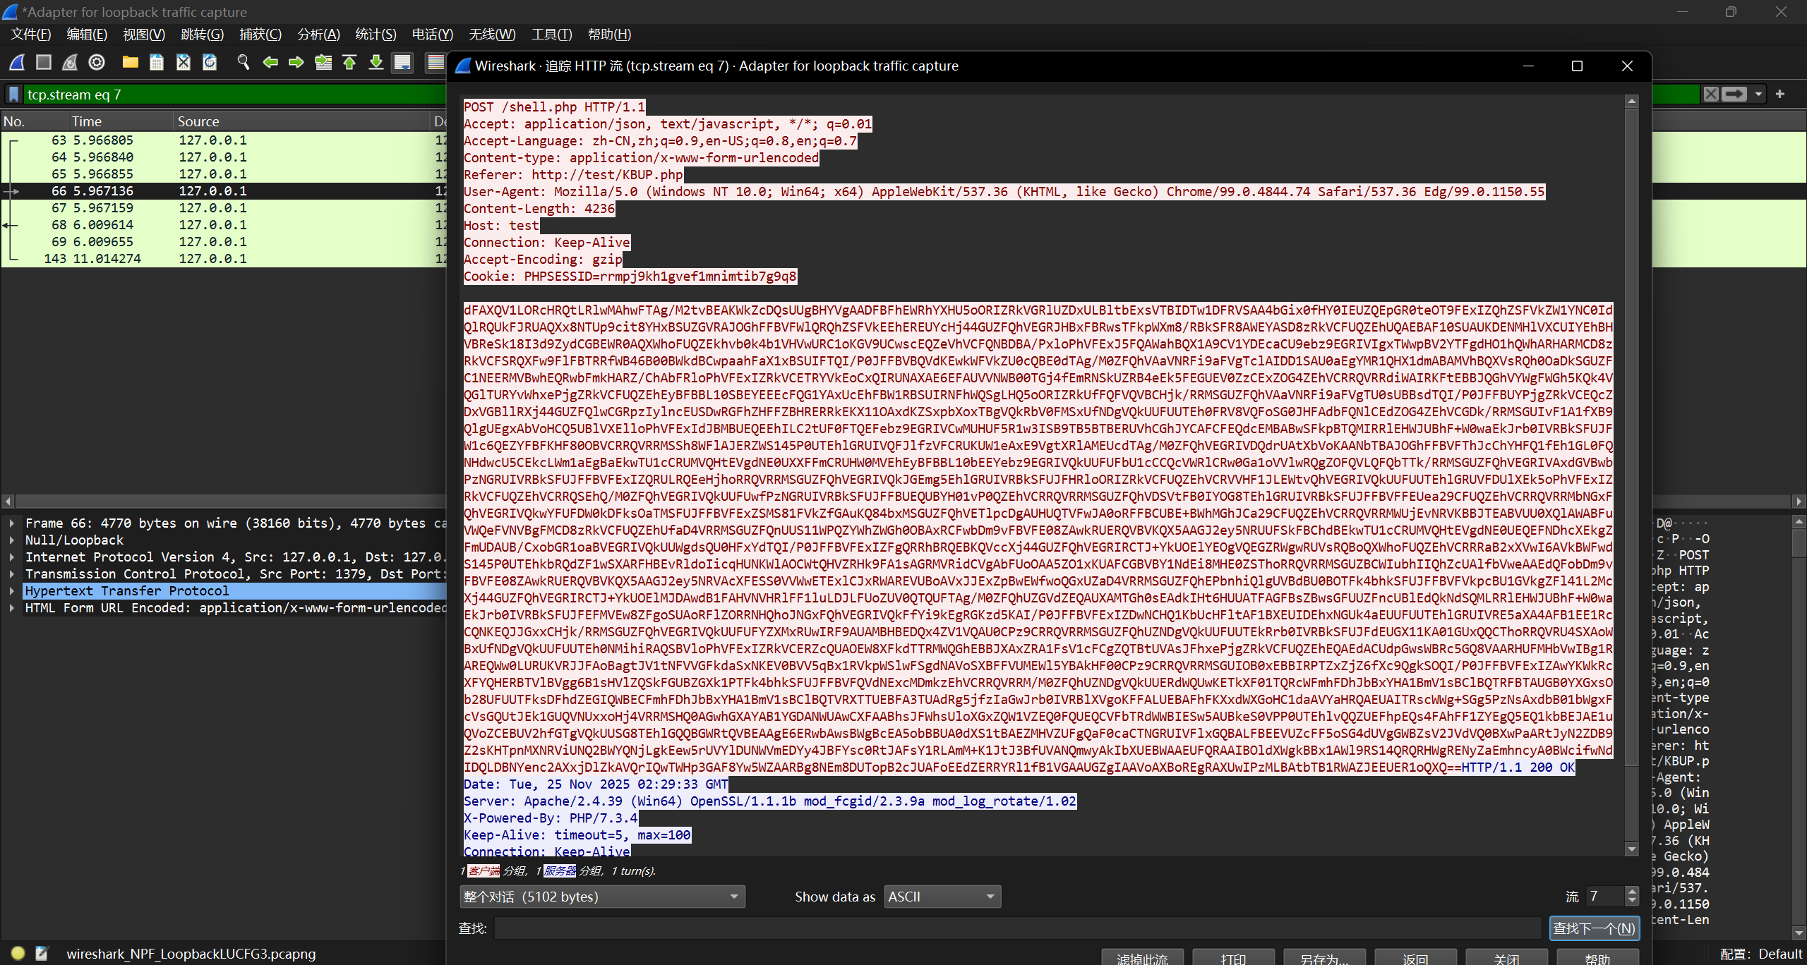Expand the Frame 66 details row
This screenshot has width=1807, height=965.
click(x=12, y=523)
